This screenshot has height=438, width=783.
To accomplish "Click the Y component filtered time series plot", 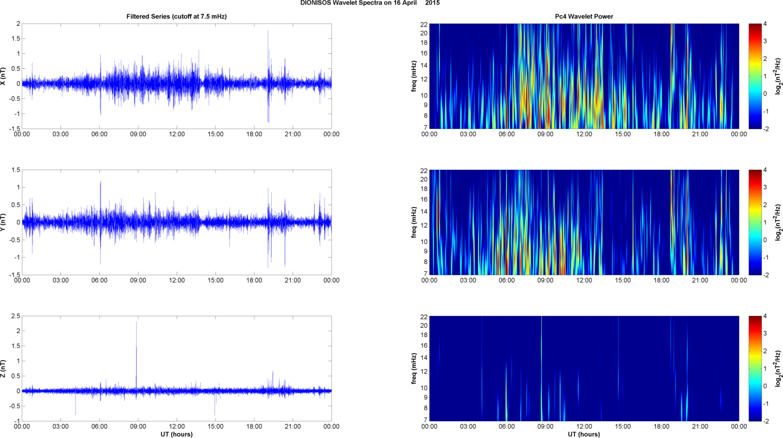I will point(177,223).
